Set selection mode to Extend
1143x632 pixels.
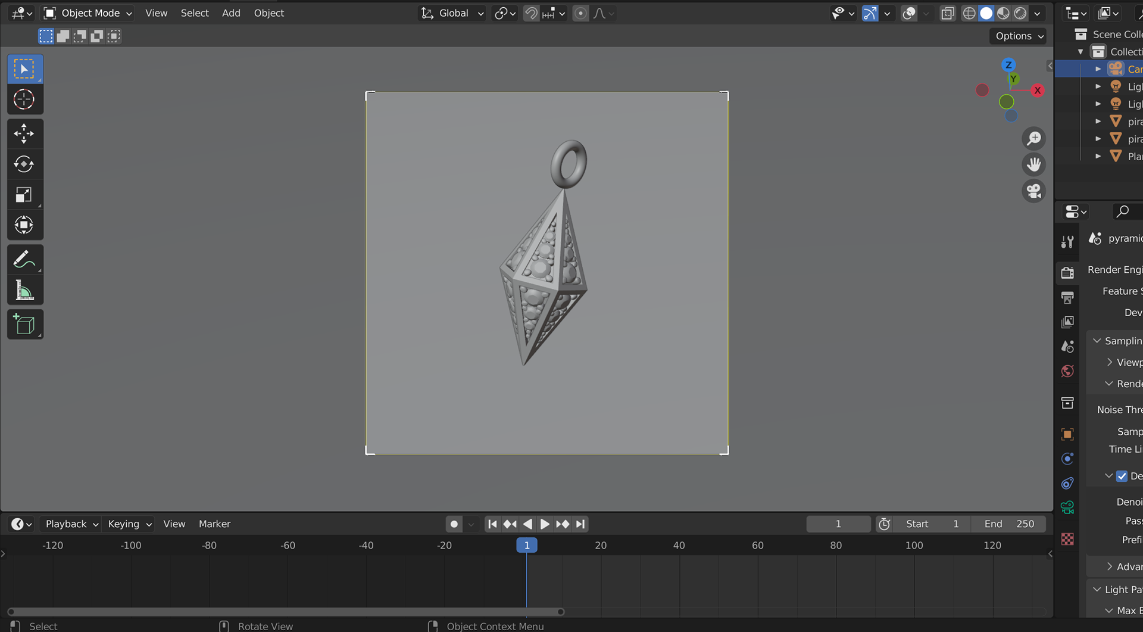pyautogui.click(x=63, y=36)
